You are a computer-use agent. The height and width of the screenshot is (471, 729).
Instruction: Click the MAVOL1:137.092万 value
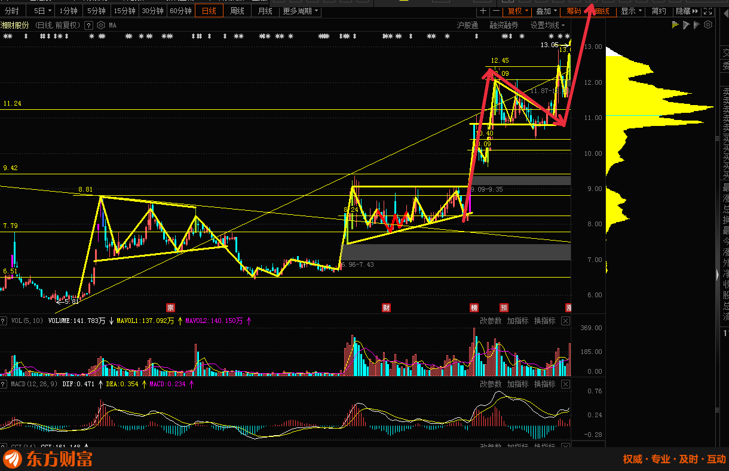pyautogui.click(x=146, y=321)
